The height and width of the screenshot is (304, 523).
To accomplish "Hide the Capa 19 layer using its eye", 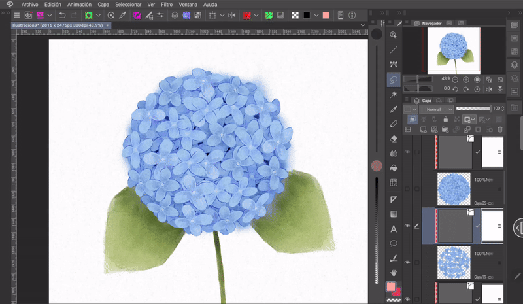I will (408, 262).
